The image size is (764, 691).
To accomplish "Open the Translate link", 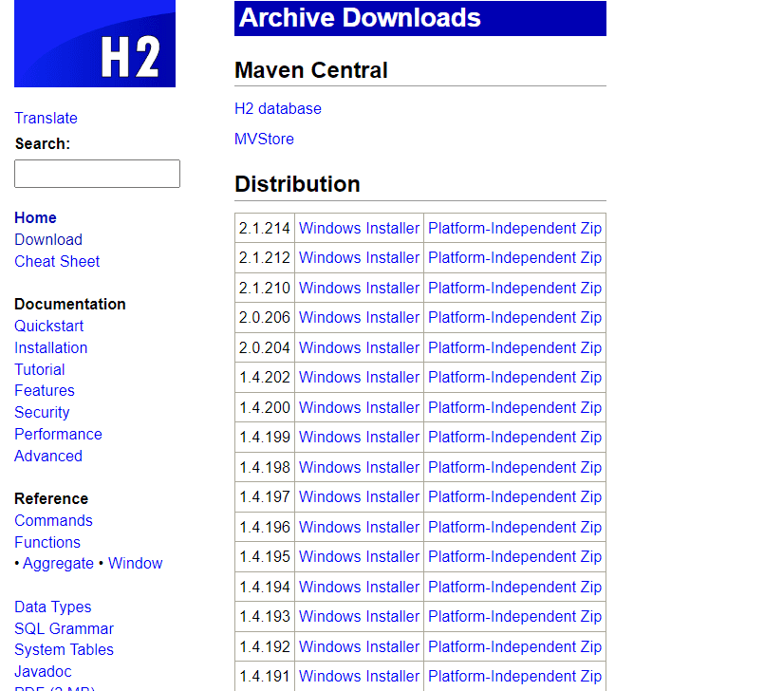I will (x=46, y=118).
